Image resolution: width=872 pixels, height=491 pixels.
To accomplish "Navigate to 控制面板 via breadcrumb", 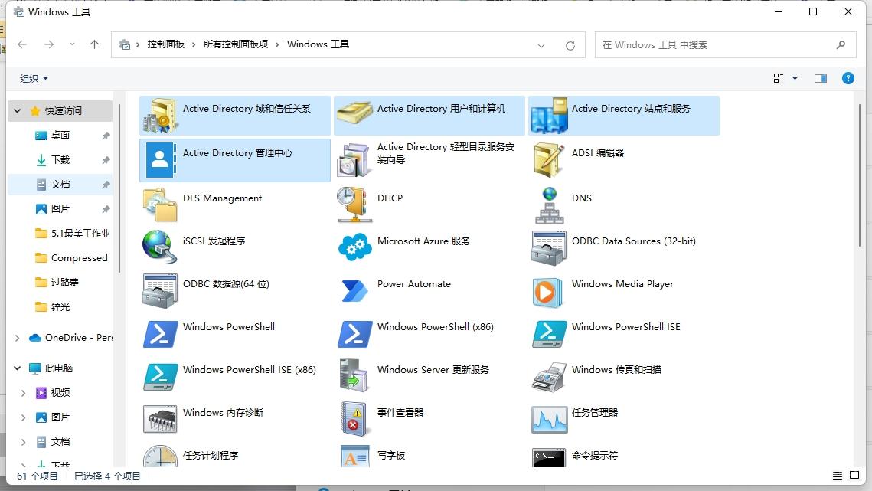I will click(x=167, y=44).
